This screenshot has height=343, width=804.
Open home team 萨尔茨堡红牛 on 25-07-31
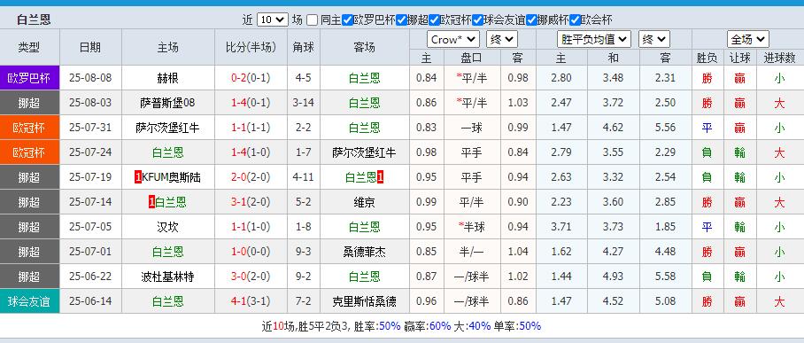[167, 128]
